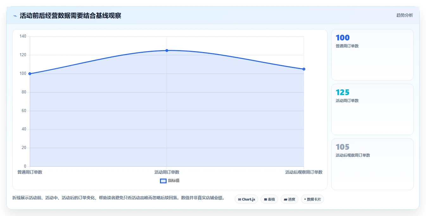The image size is (426, 216).
Task: Click the 活动后观察周订单数 card label
Action: pos(353,155)
